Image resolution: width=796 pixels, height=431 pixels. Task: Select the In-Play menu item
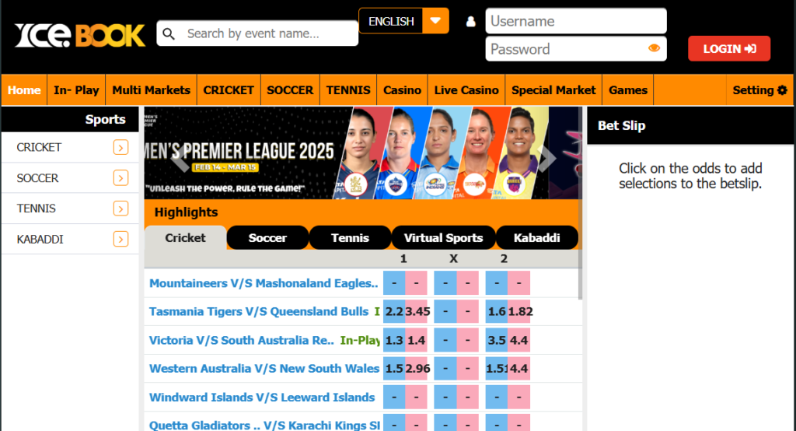tap(76, 90)
